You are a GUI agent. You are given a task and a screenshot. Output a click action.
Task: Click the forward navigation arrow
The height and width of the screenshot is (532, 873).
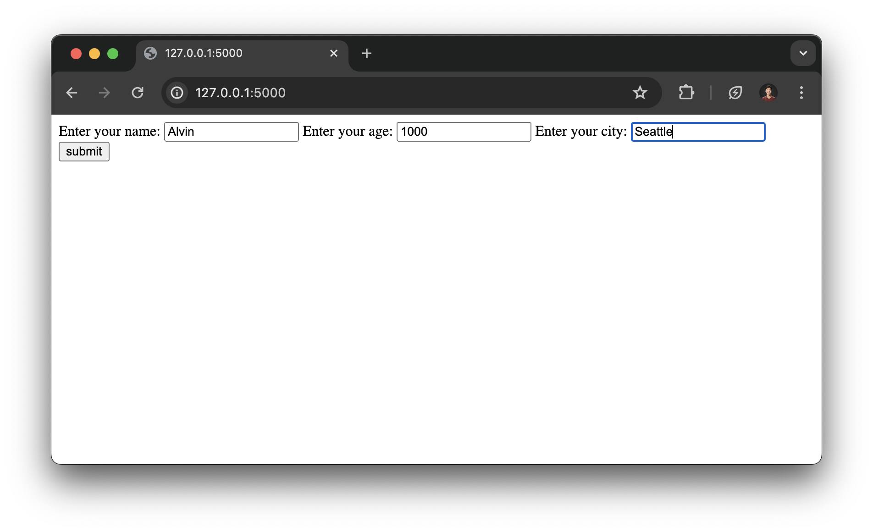pyautogui.click(x=105, y=93)
